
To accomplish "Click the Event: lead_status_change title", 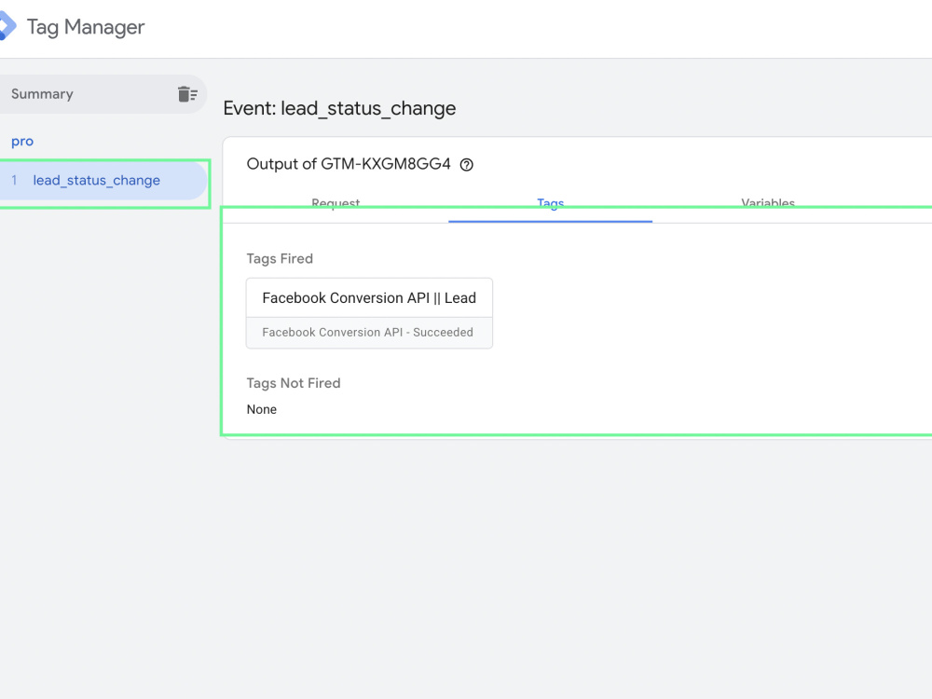I will 339,108.
